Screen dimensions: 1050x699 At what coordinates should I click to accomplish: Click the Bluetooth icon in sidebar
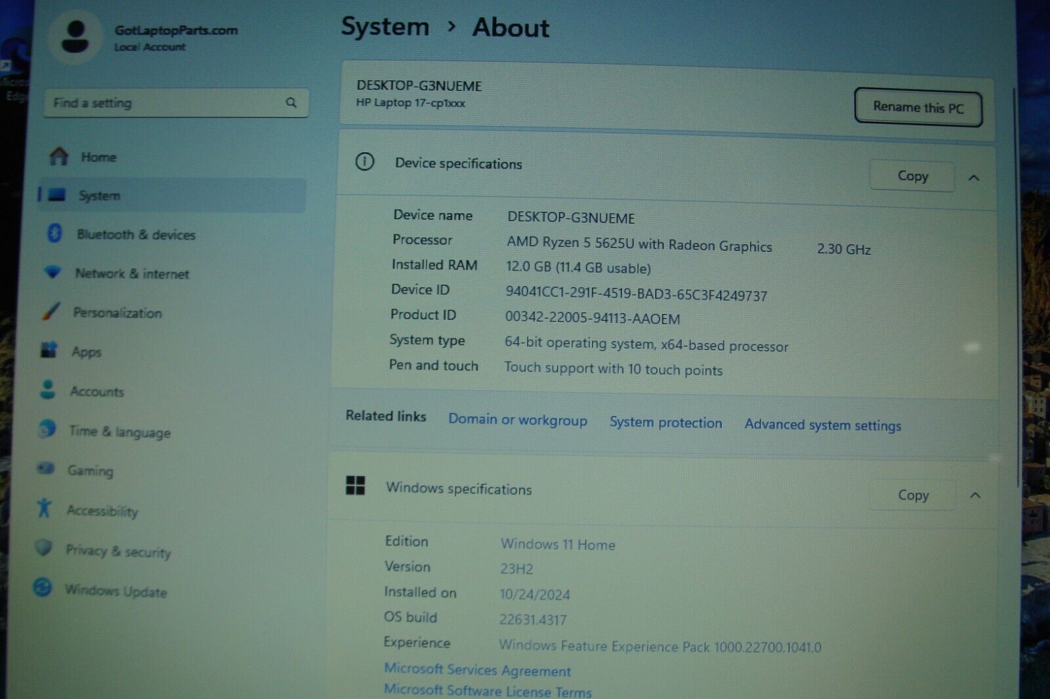click(54, 233)
